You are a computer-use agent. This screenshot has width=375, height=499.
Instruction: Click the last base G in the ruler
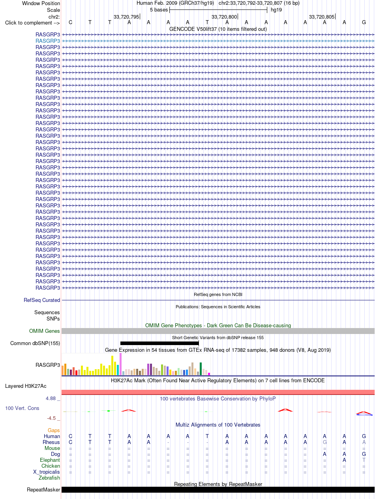pyautogui.click(x=364, y=23)
